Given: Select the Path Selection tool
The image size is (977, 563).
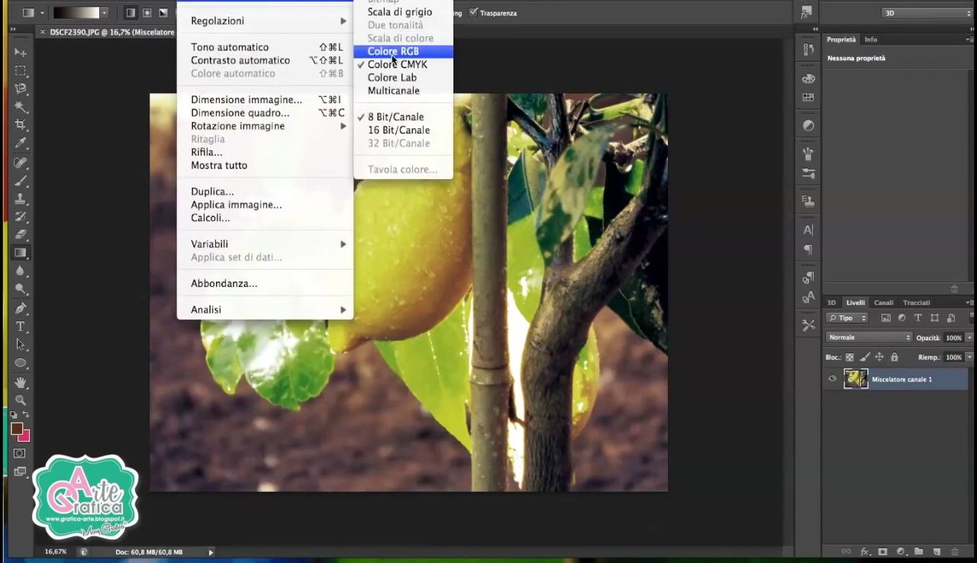Looking at the screenshot, I should pyautogui.click(x=21, y=345).
